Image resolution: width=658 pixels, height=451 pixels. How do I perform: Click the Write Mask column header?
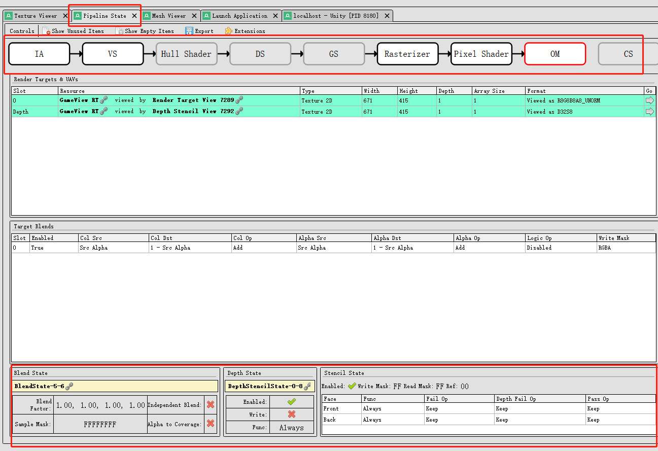626,237
